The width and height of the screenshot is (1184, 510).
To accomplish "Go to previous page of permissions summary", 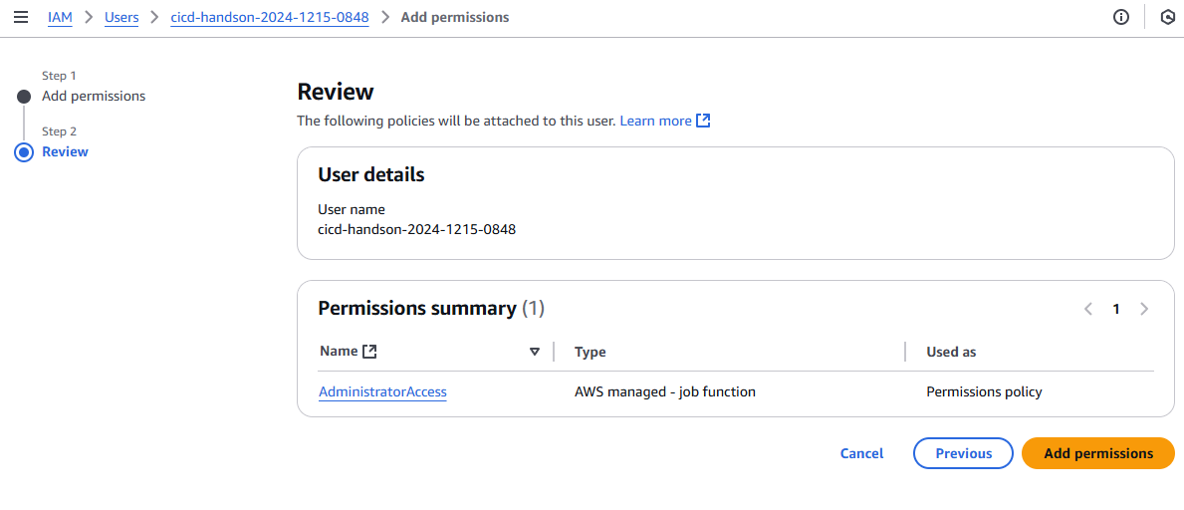I will pos(1088,309).
